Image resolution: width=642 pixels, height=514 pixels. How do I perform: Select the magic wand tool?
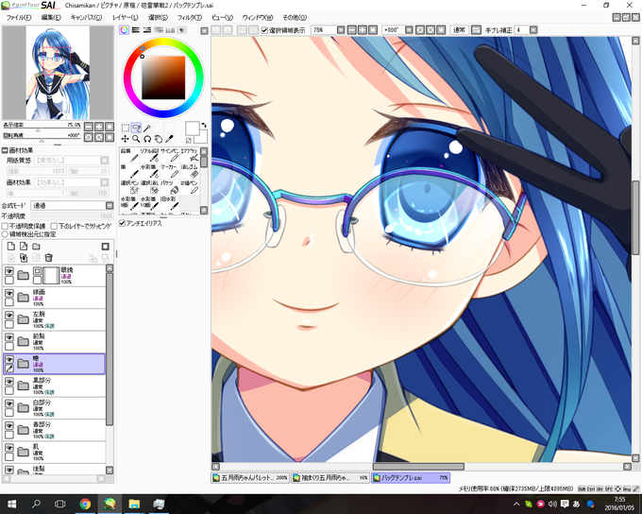pyautogui.click(x=147, y=128)
